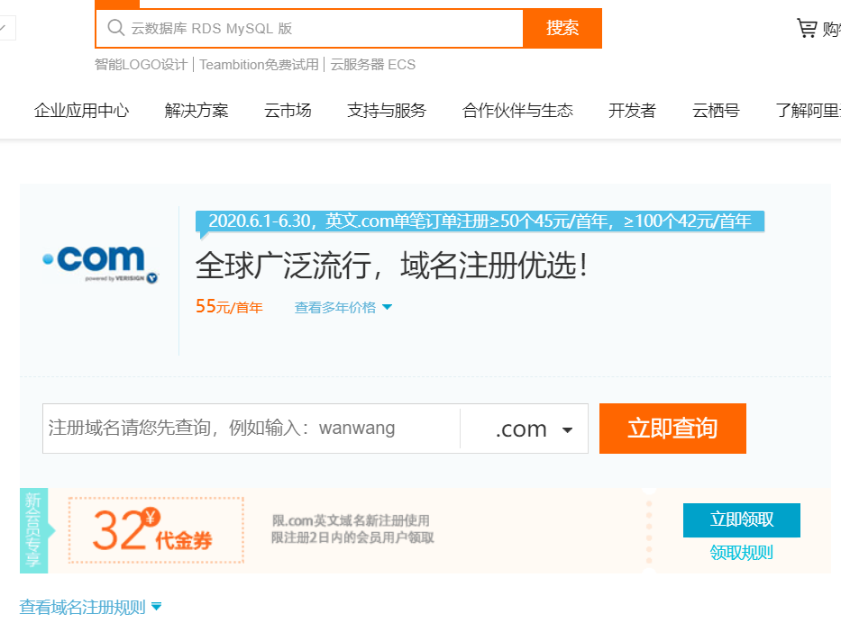Click the domain name query input field
The width and height of the screenshot is (841, 623).
coord(251,429)
